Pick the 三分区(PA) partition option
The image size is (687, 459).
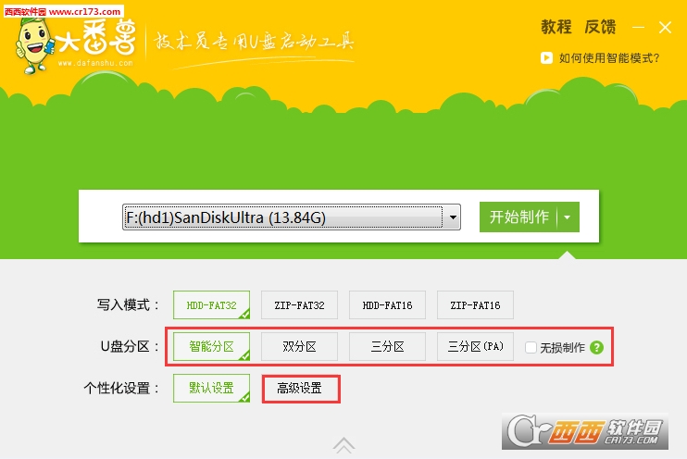[x=475, y=347]
